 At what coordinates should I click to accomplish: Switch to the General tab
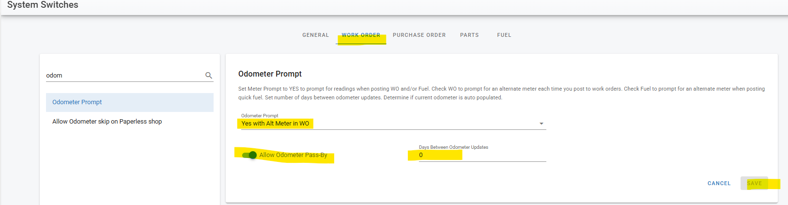(x=315, y=35)
